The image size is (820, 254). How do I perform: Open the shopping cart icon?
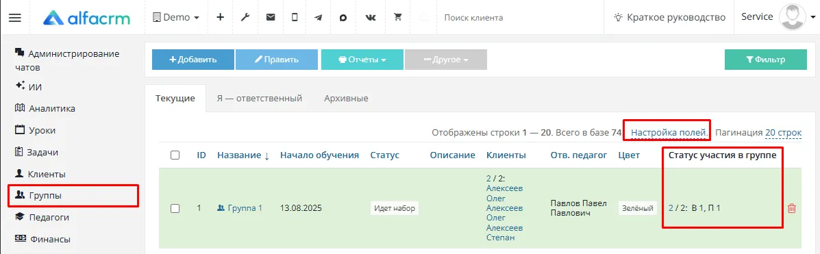(398, 17)
